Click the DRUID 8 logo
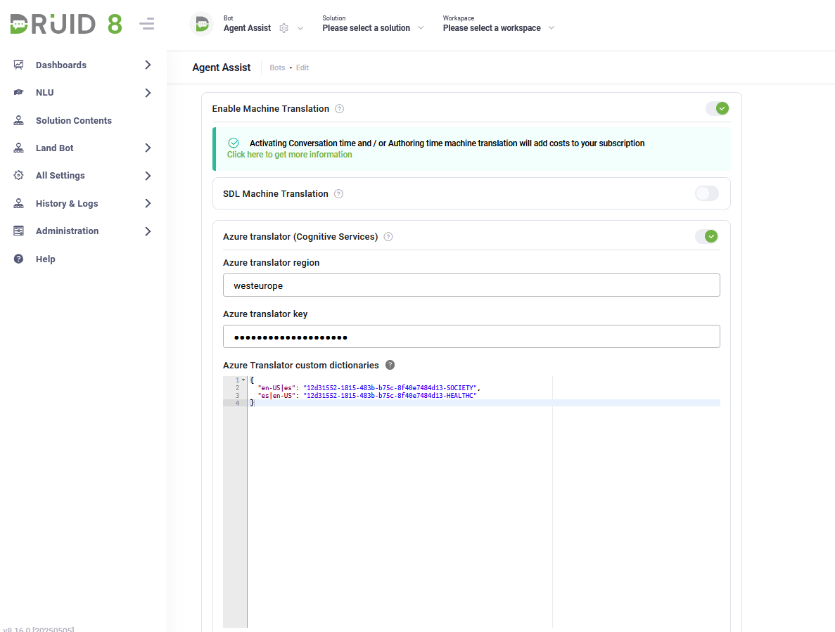The width and height of the screenshot is (835, 632). [66, 24]
